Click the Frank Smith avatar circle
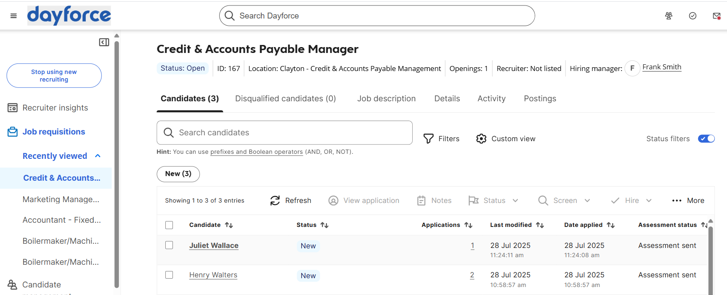Viewport: 727px width, 295px height. pyautogui.click(x=632, y=68)
